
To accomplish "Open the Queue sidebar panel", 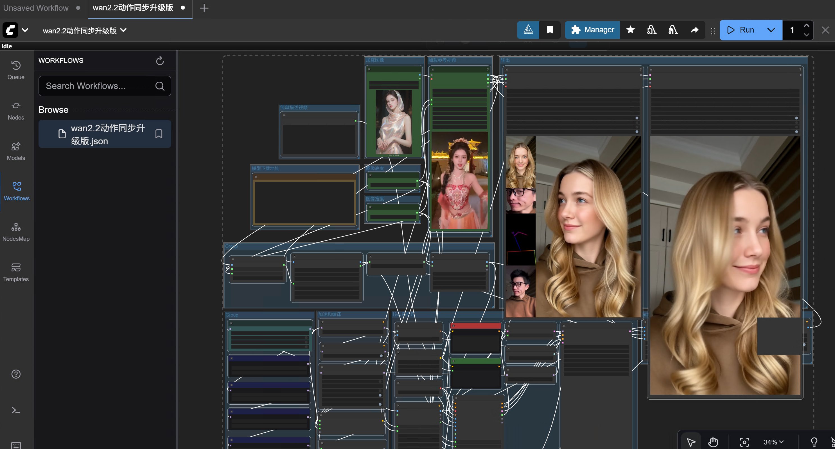I will point(16,70).
